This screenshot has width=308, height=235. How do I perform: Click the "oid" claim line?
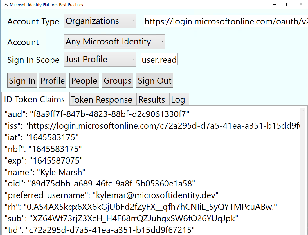pos(100,183)
